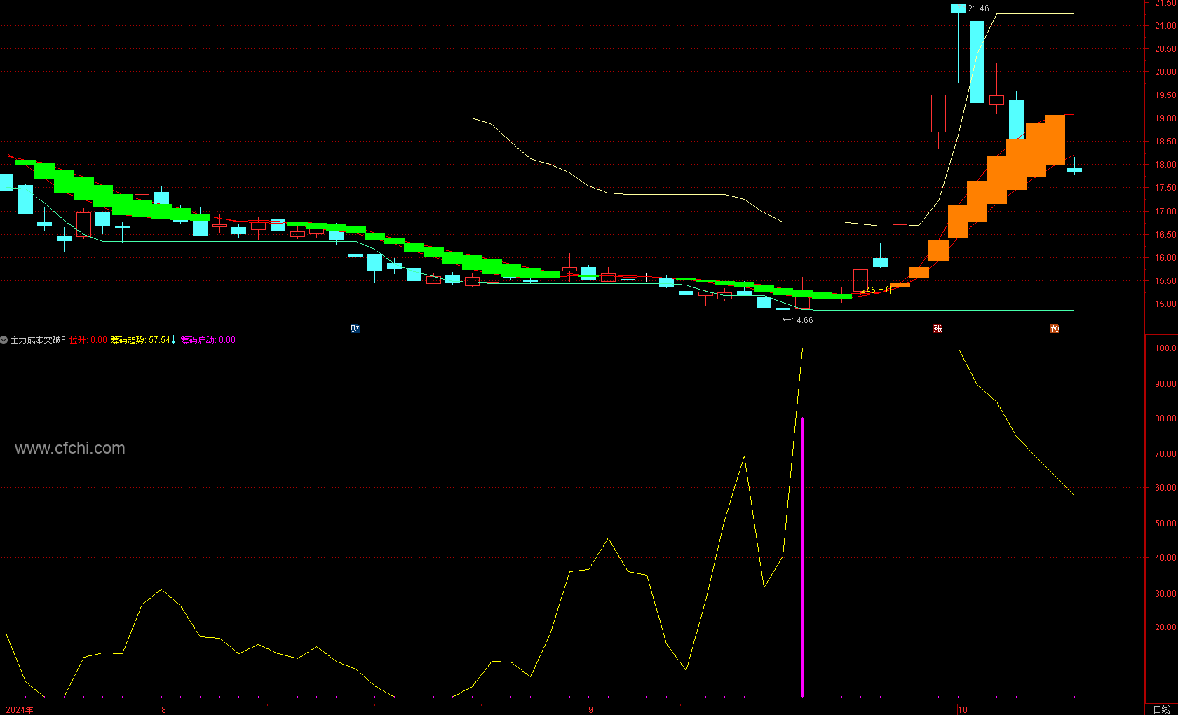Expand the 主力成本突破F indicator options arrow
This screenshot has width=1178, height=715.
tap(4, 340)
